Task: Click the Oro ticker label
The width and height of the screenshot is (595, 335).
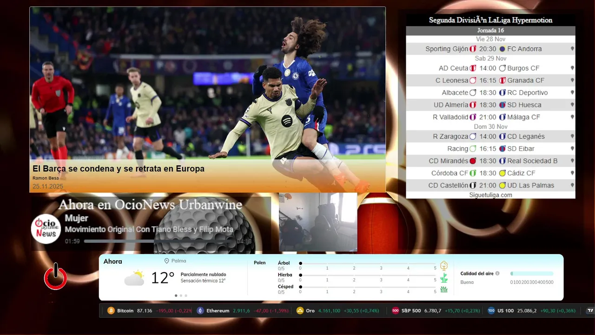Action: tap(310, 311)
